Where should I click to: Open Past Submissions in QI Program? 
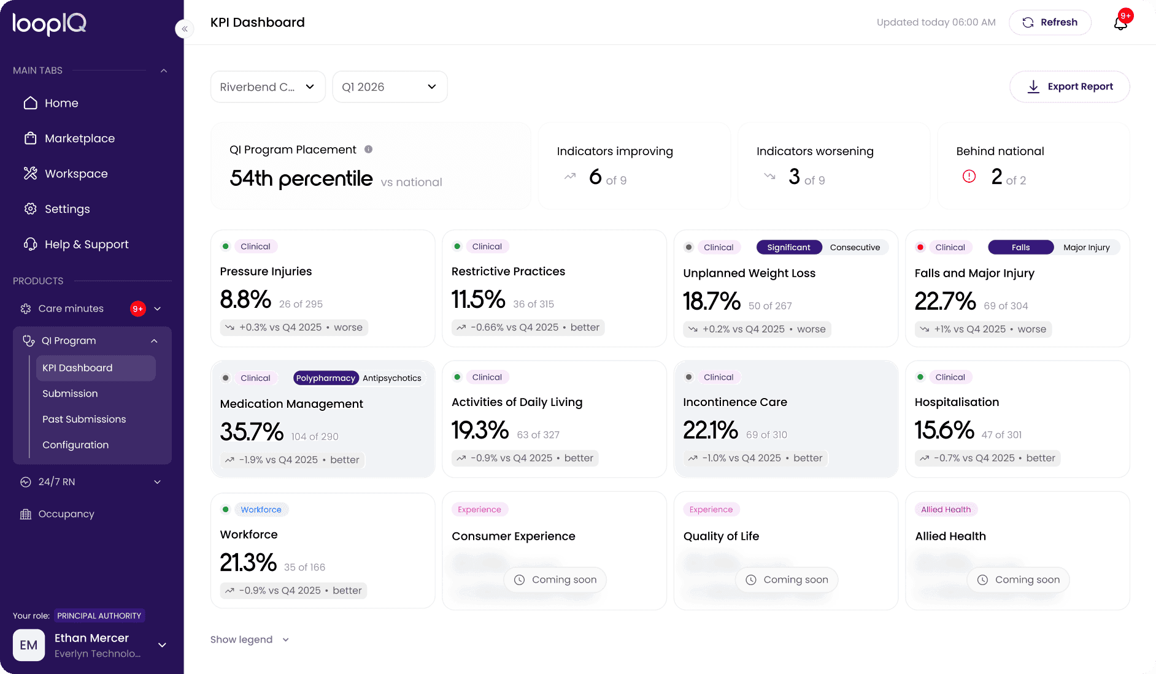[84, 419]
